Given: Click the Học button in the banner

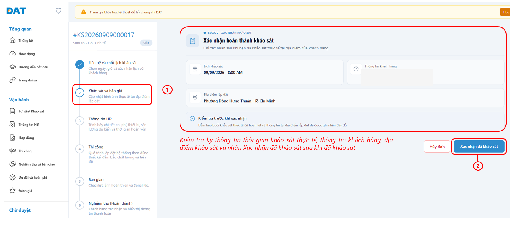Looking at the screenshot, I should [505, 12].
